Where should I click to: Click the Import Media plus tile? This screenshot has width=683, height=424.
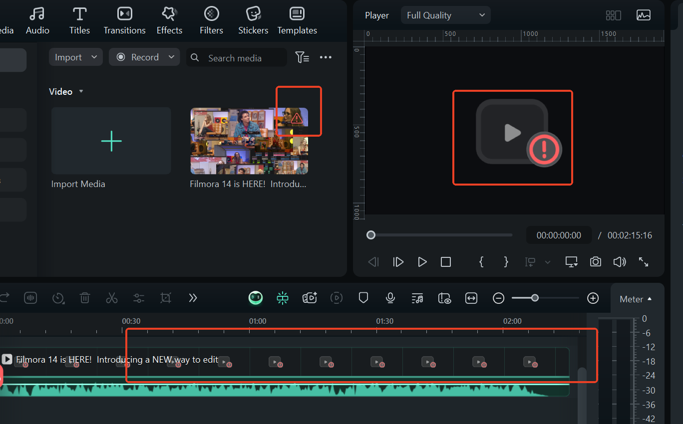coord(111,141)
